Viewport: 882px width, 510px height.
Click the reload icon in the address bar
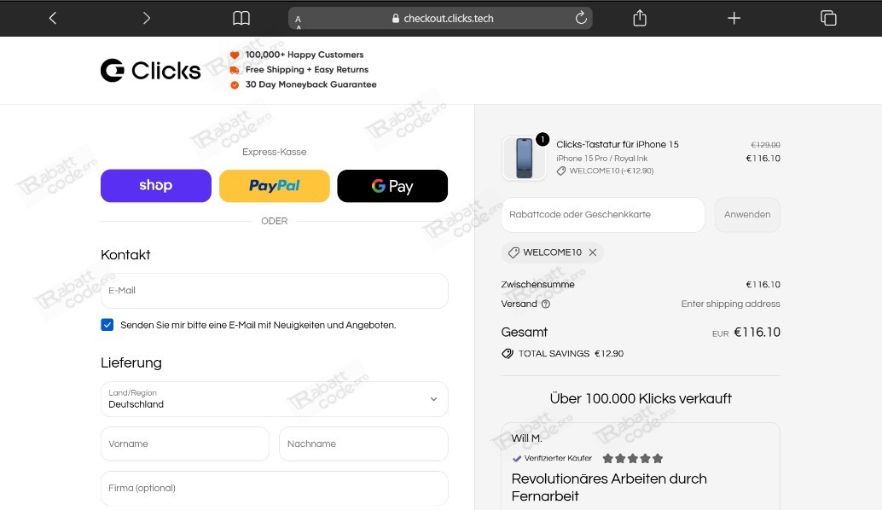pos(581,17)
